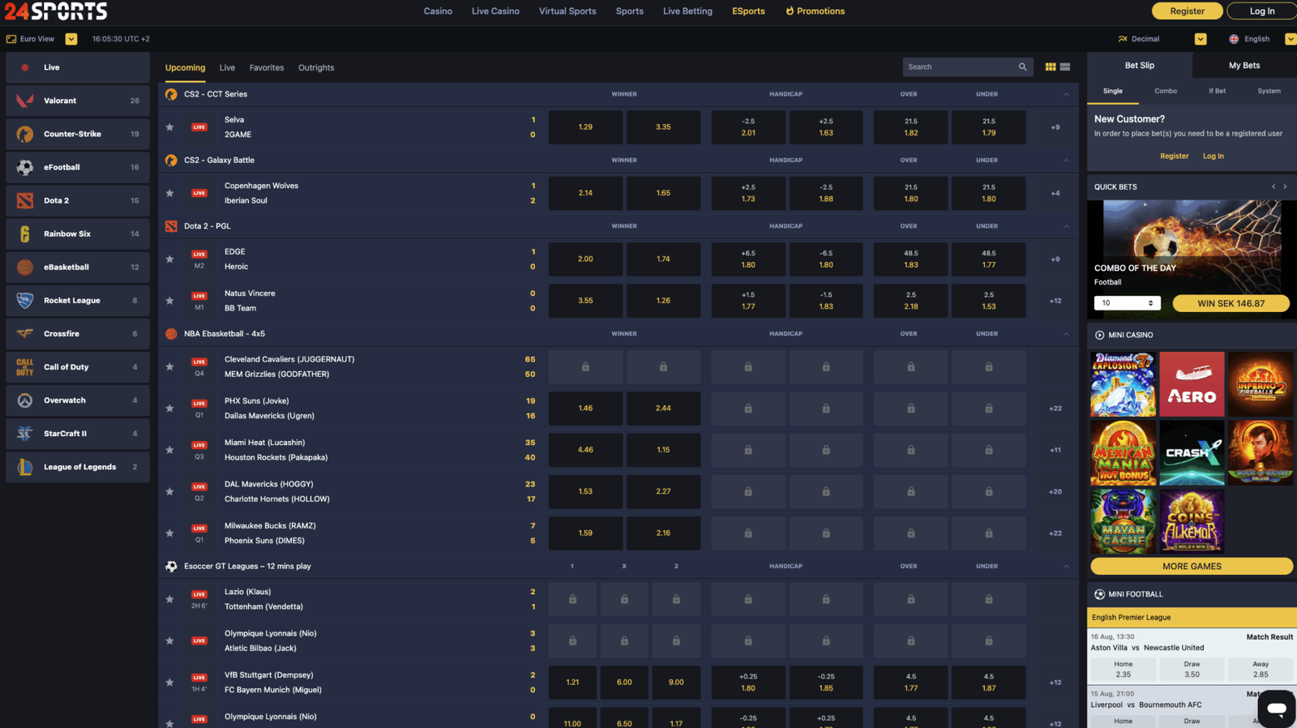Favorite the Selva vs 2GAME match
This screenshot has height=728, width=1297.
[x=169, y=127]
